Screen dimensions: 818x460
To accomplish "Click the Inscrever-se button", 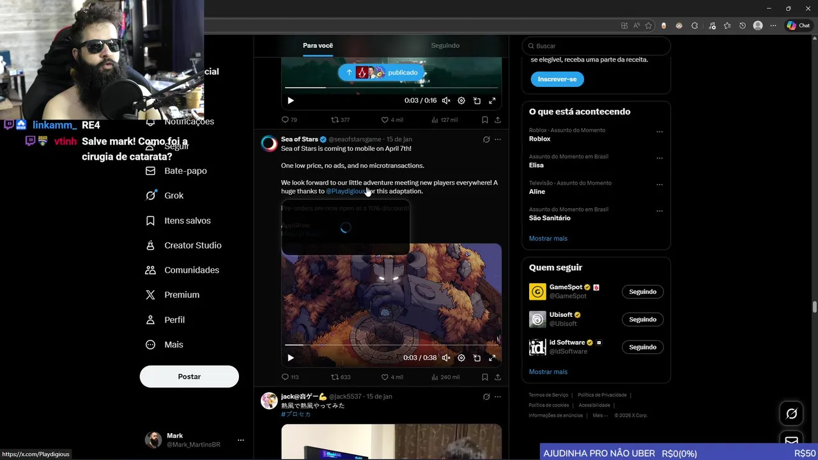I will pos(557,79).
